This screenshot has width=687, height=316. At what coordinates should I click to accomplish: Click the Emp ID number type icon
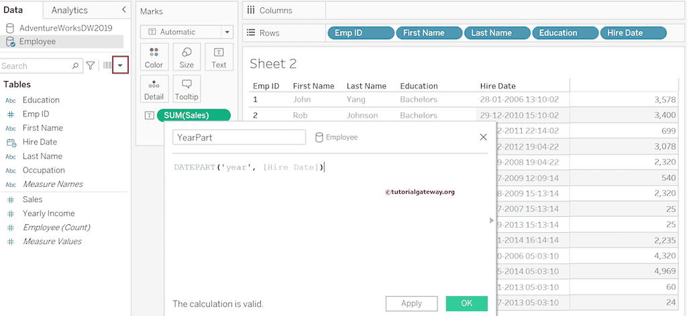(x=11, y=114)
